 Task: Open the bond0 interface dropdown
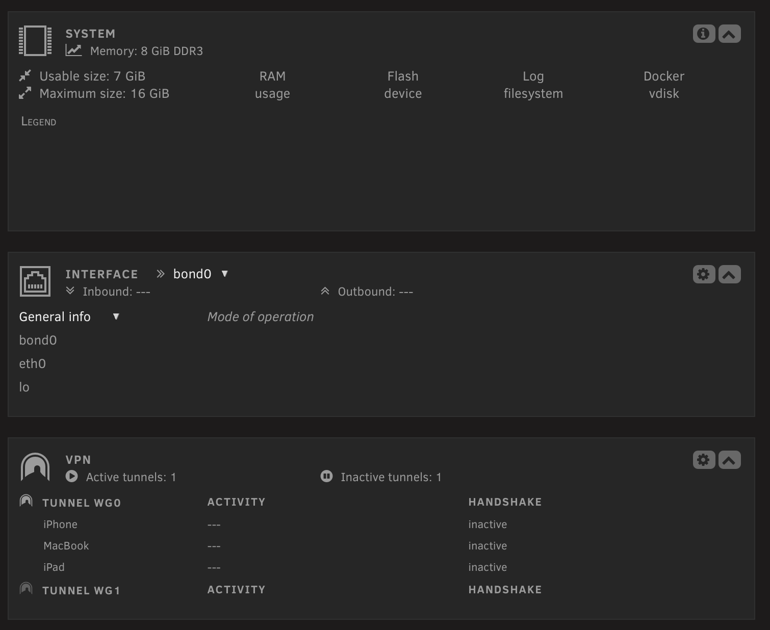coord(200,274)
